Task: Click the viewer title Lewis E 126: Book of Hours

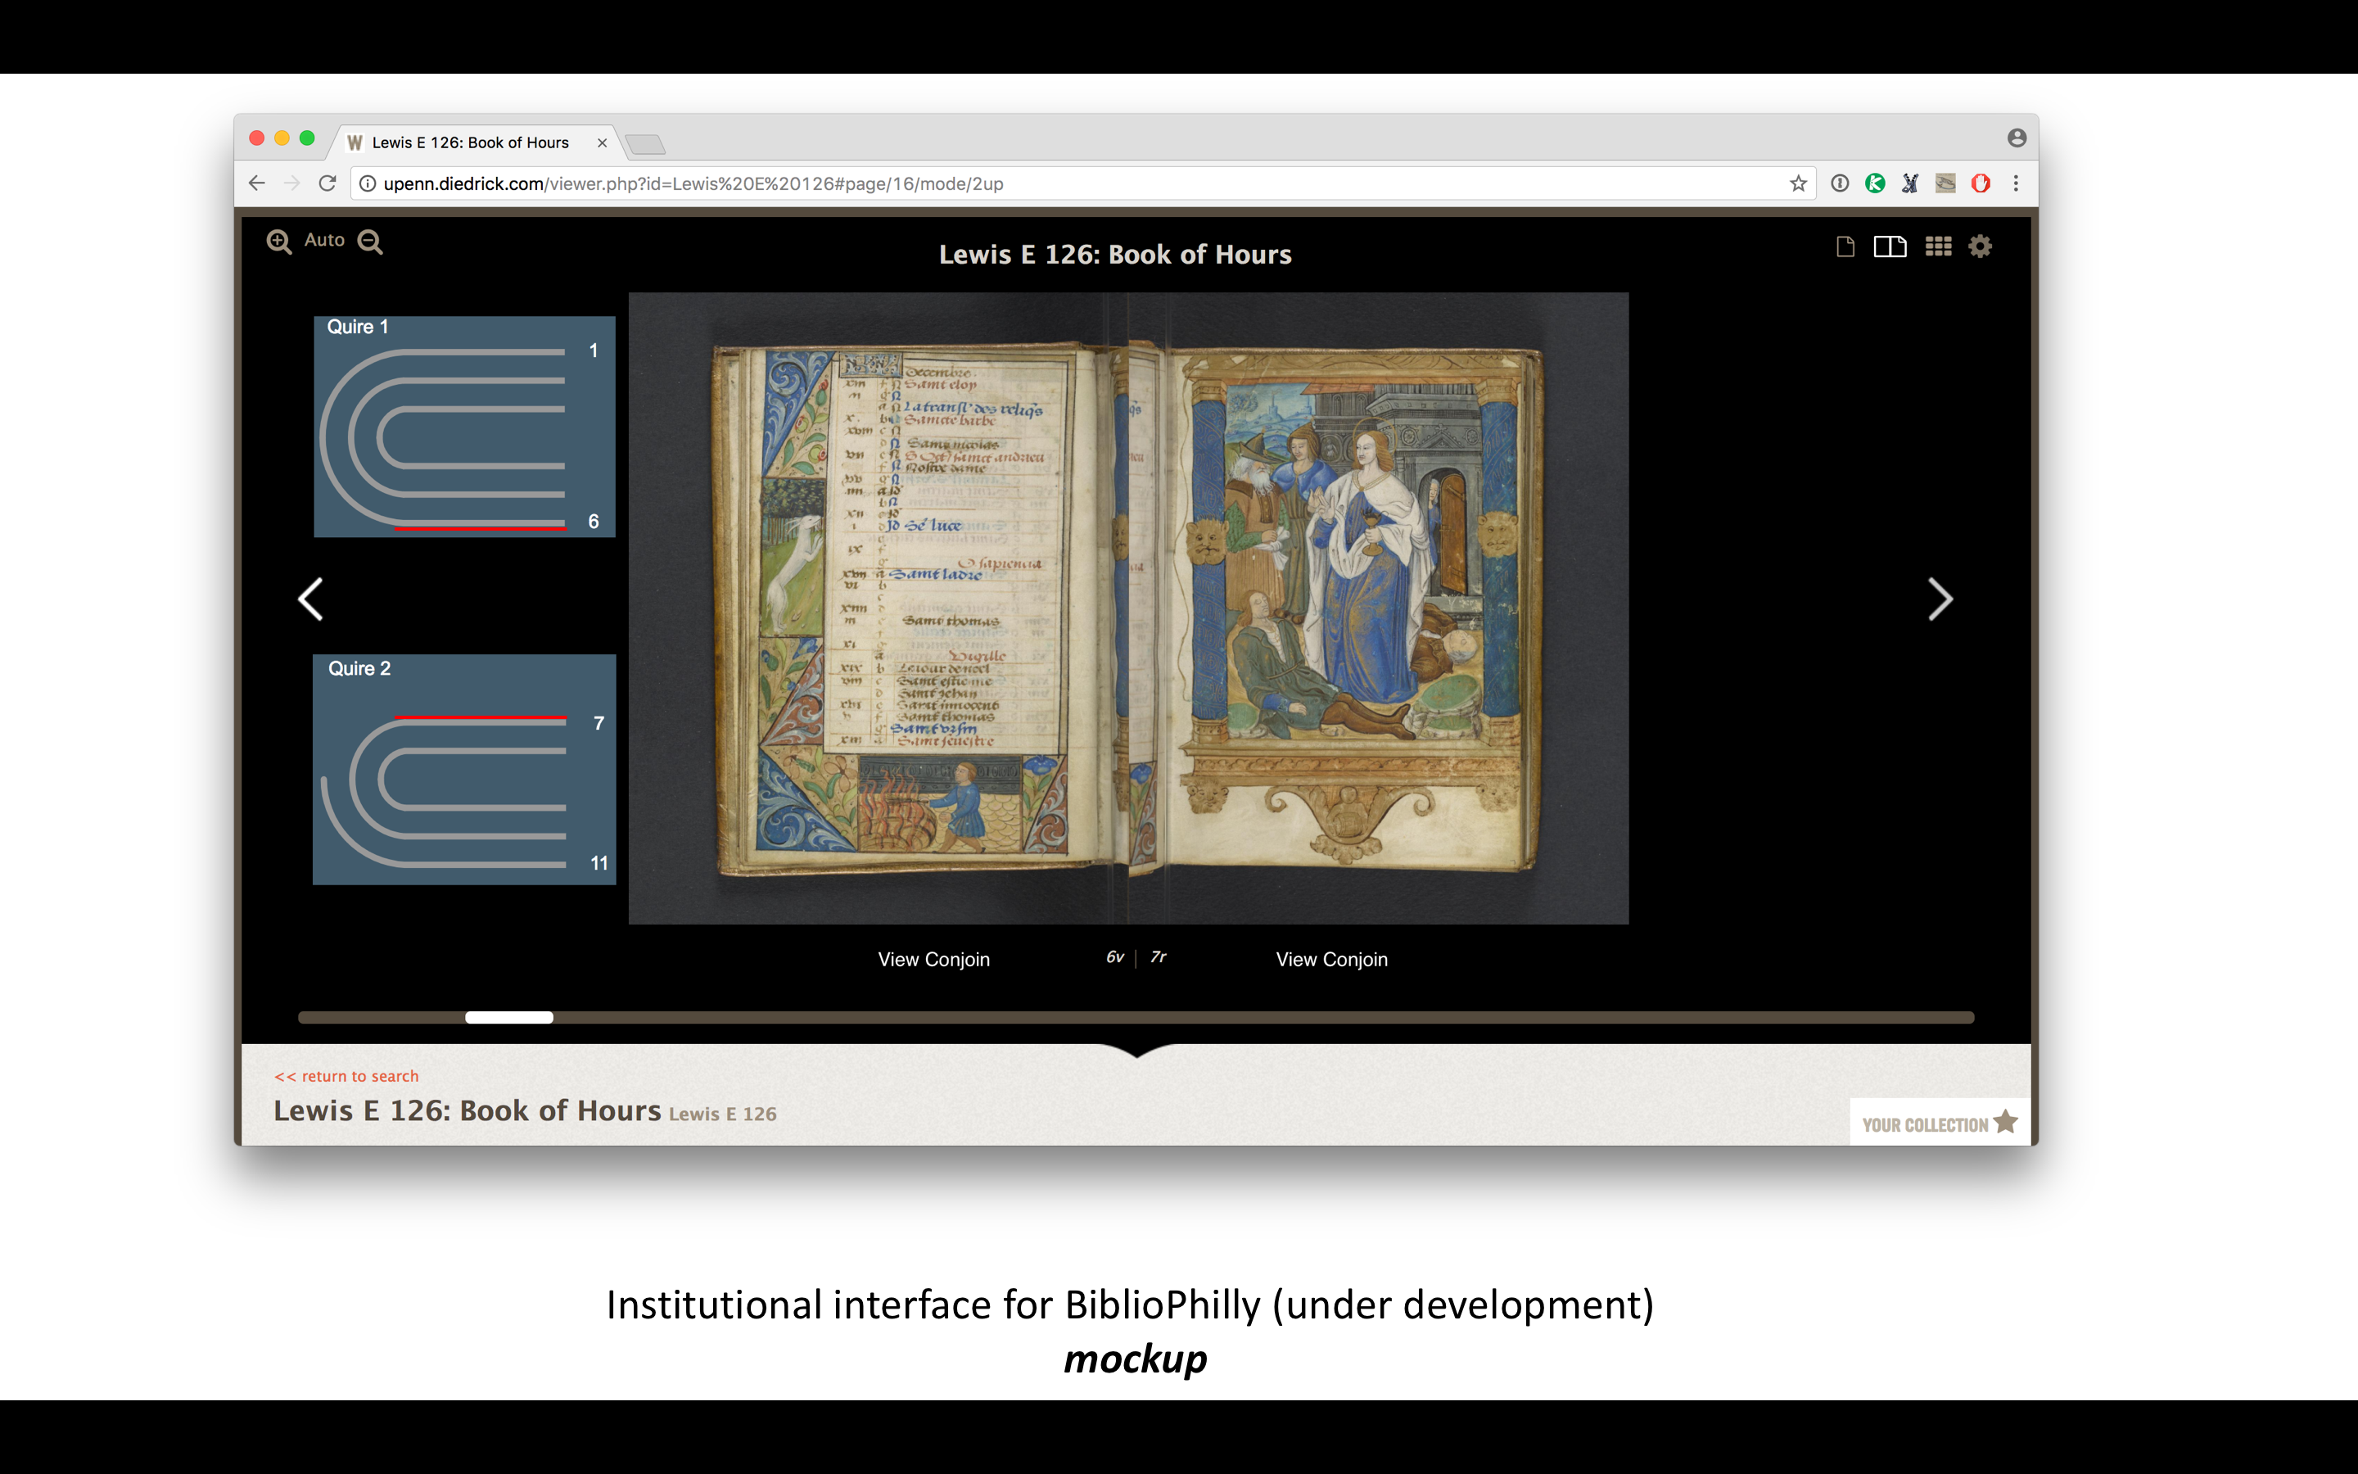Action: (1114, 255)
